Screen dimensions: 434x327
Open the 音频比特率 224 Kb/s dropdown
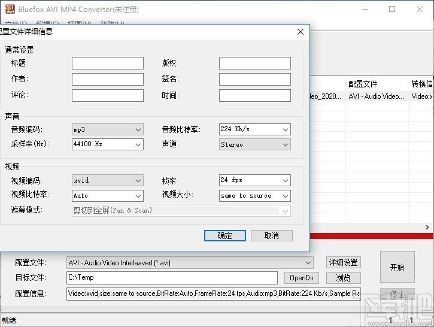(x=255, y=129)
